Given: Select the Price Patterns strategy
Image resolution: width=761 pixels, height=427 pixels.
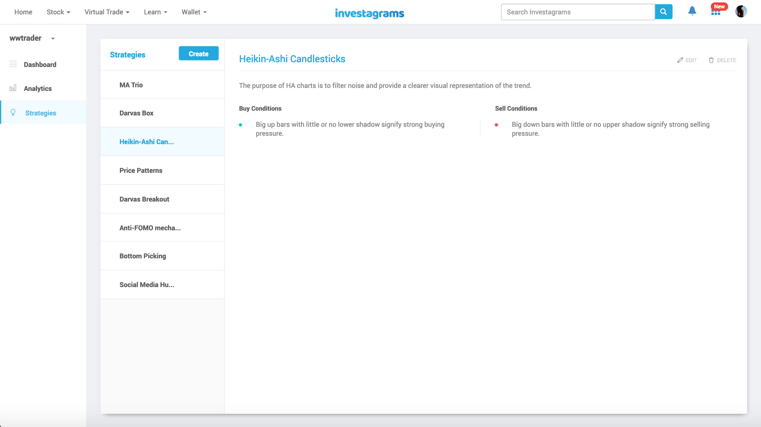Looking at the screenshot, I should tap(162, 170).
